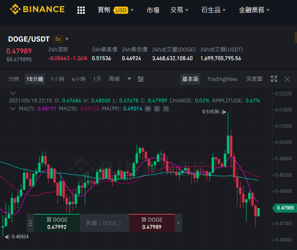Click the CHANGE 0.02% value
This screenshot has width=297, height=250.
click(x=202, y=101)
